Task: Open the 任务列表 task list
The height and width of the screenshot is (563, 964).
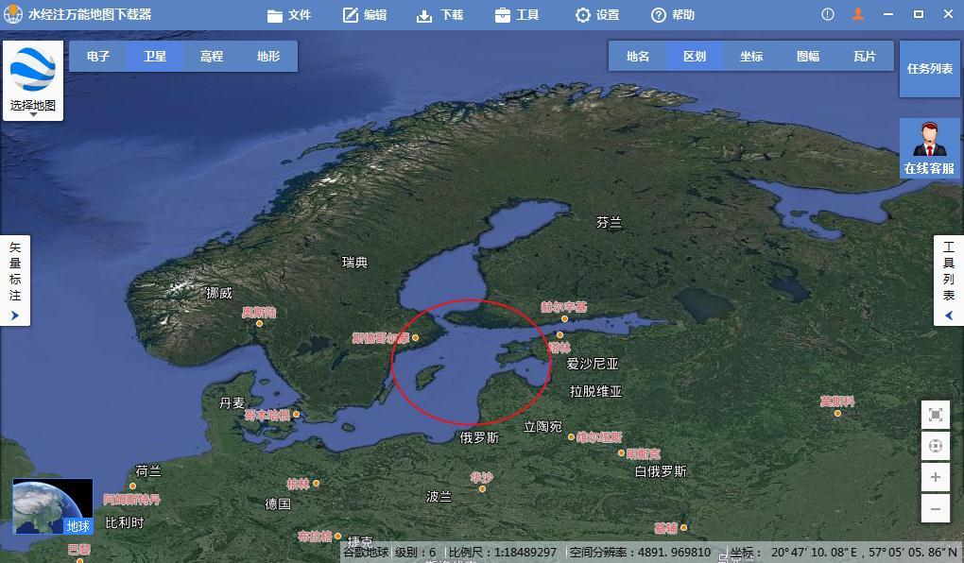Action: click(x=930, y=69)
